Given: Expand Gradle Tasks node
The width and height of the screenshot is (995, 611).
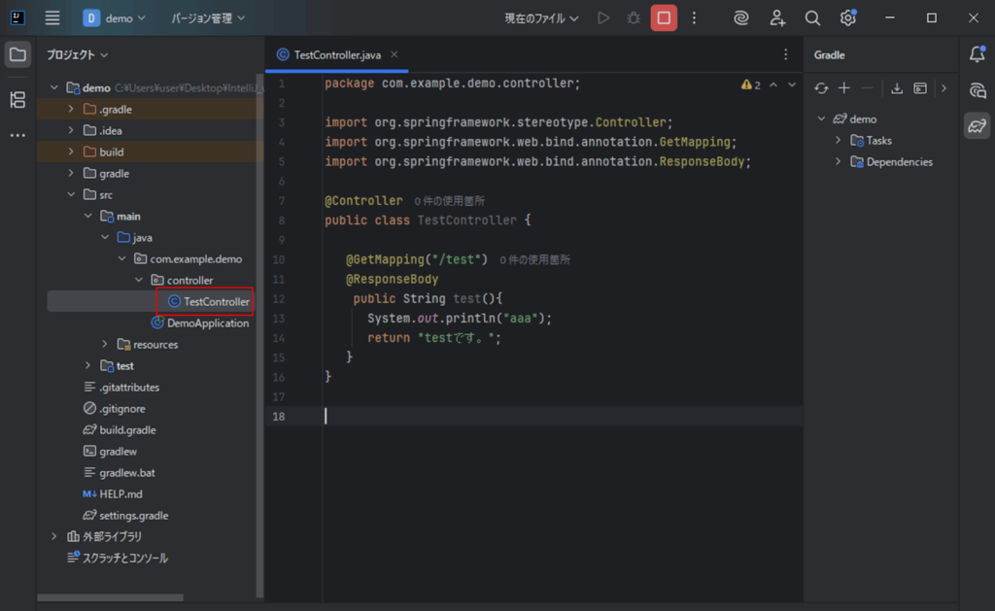Looking at the screenshot, I should coord(838,140).
